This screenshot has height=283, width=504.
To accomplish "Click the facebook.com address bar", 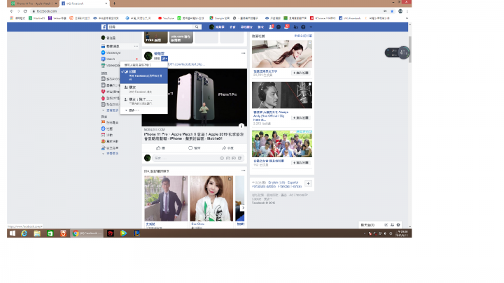I will click(206, 11).
